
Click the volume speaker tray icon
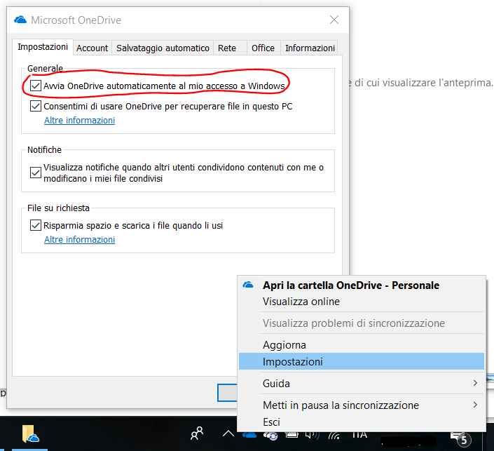coord(311,435)
